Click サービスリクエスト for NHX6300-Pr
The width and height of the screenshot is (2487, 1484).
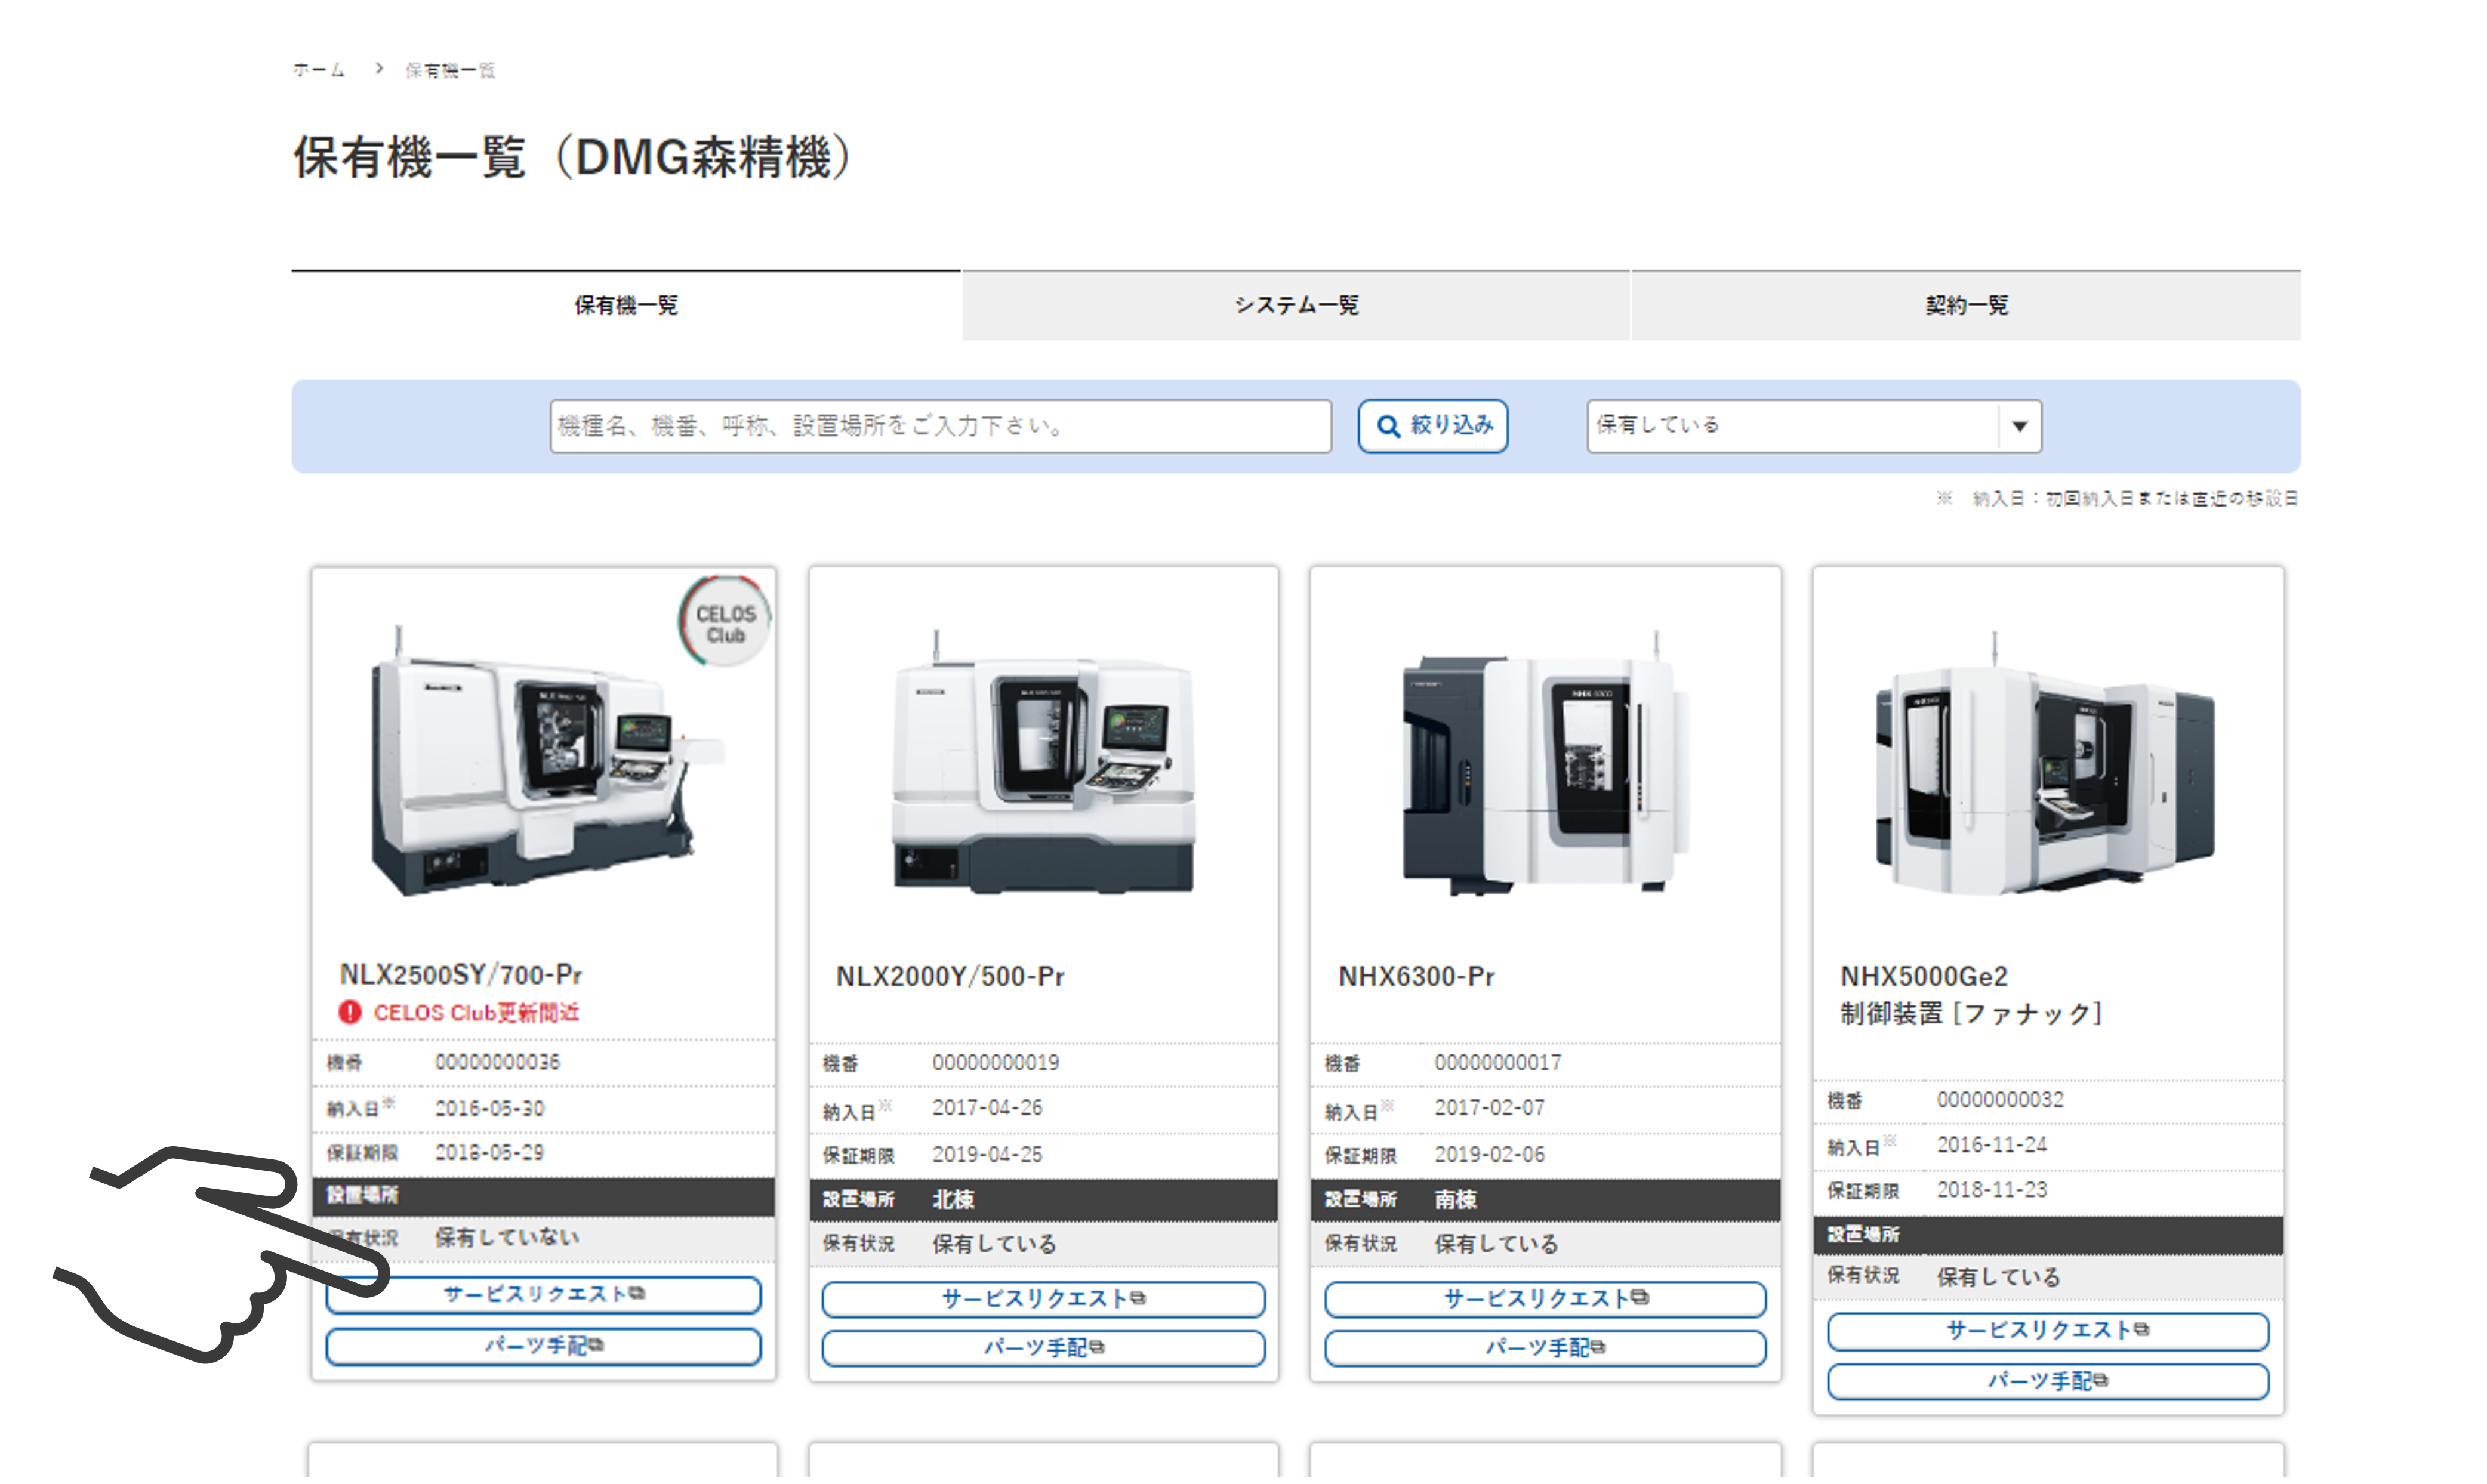pyautogui.click(x=1546, y=1299)
